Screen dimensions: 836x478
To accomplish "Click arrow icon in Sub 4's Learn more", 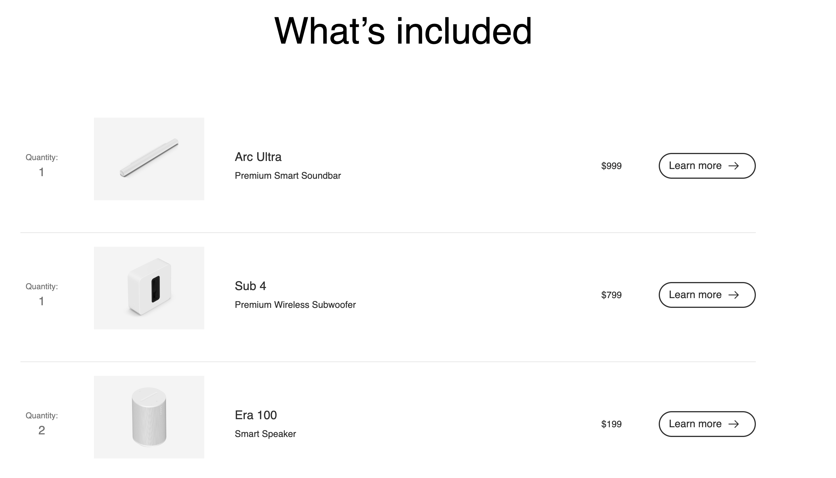I will (734, 295).
